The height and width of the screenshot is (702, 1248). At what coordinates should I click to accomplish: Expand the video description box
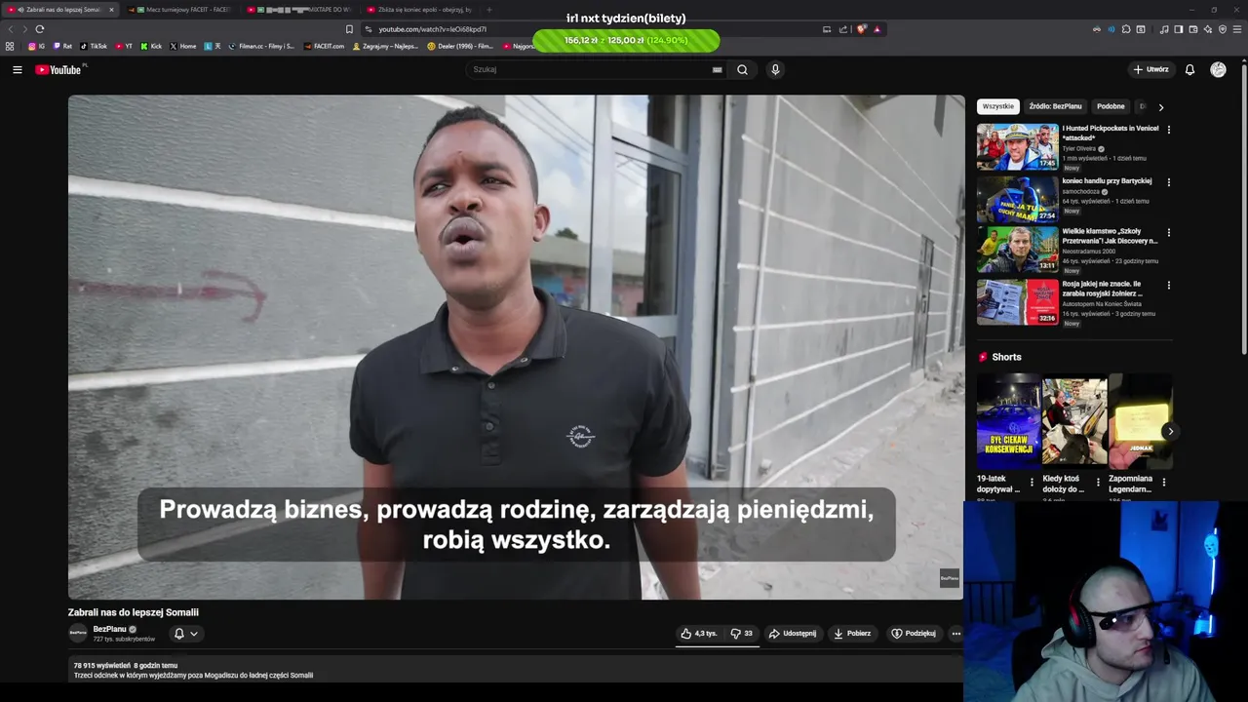(x=516, y=669)
